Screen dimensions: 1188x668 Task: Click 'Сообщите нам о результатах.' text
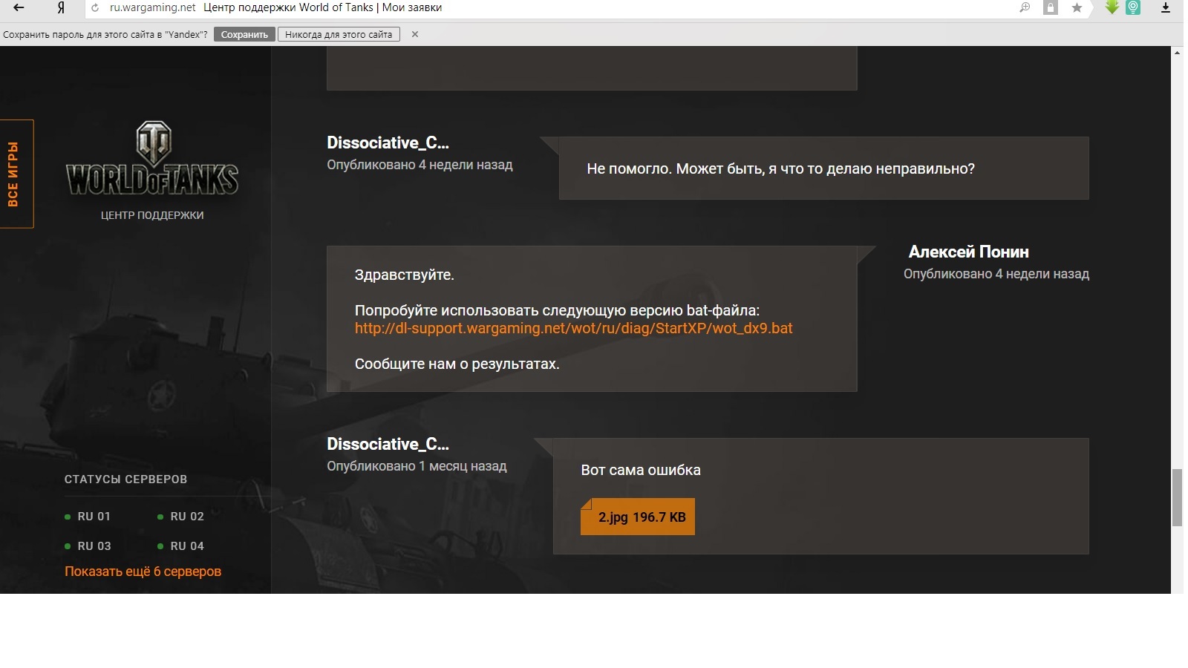pyautogui.click(x=457, y=364)
